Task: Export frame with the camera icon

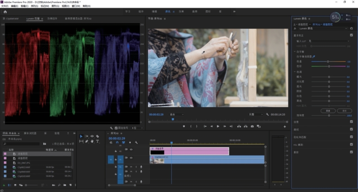Action: coord(252,127)
